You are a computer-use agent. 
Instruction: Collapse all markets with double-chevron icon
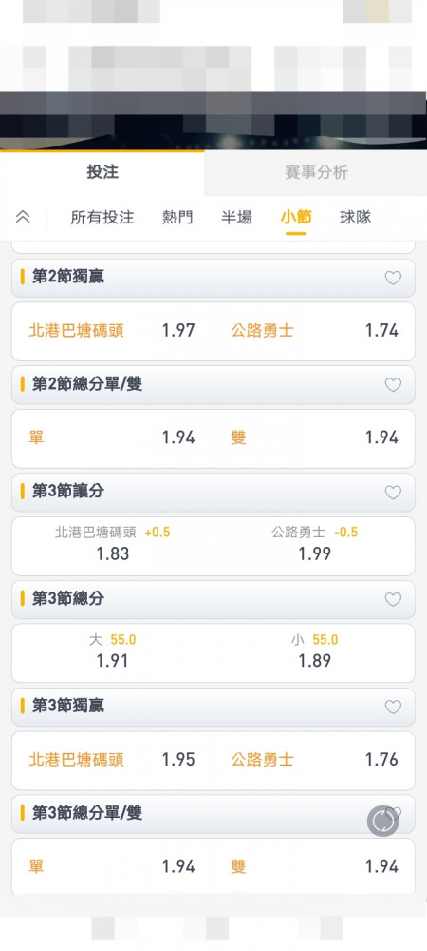pyautogui.click(x=23, y=217)
